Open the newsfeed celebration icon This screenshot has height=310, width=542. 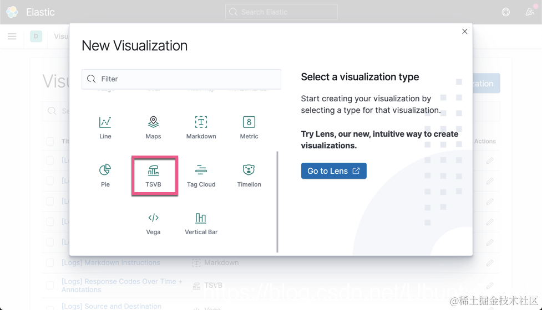(530, 12)
